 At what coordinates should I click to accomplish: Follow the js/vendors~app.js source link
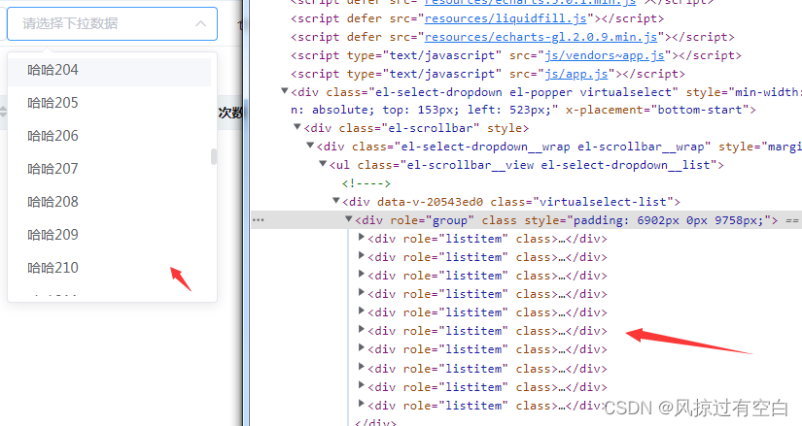click(x=604, y=55)
